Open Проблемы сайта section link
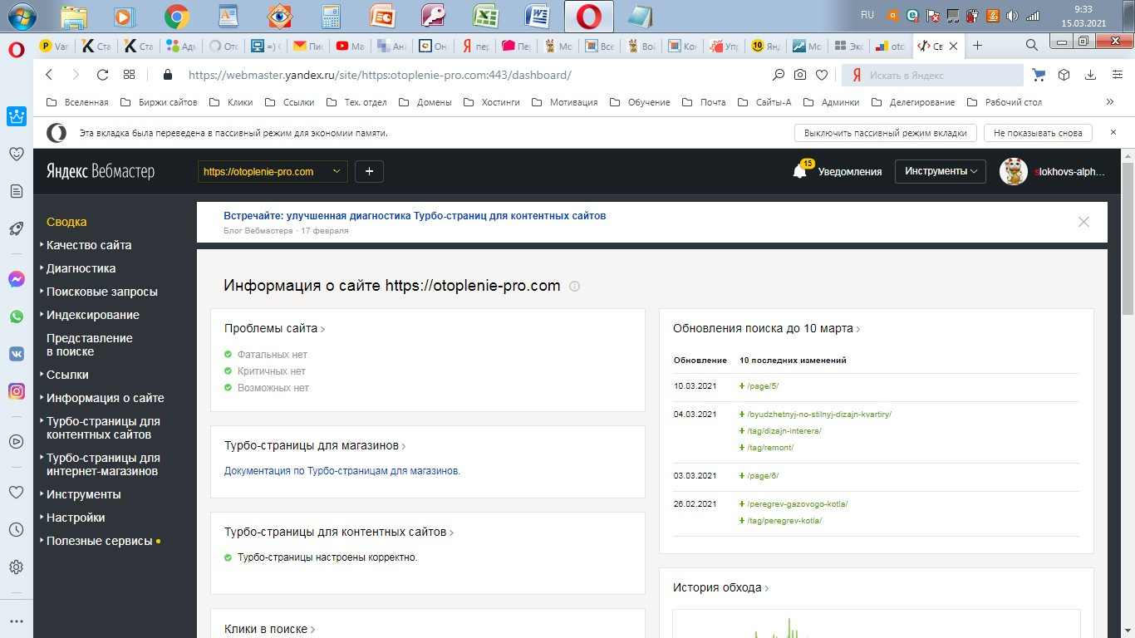This screenshot has height=638, width=1135. point(274,329)
